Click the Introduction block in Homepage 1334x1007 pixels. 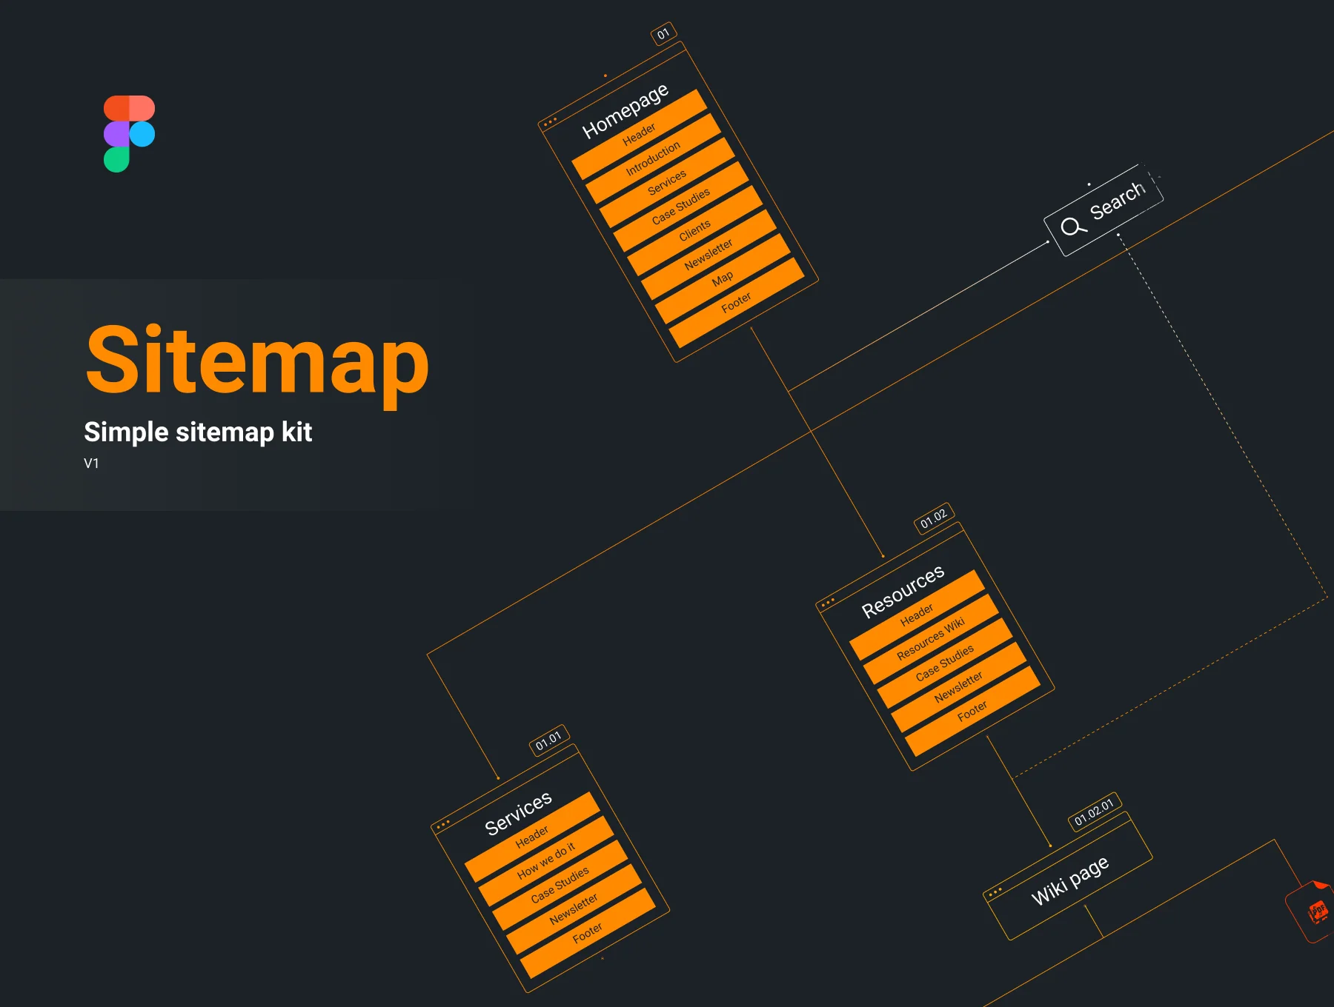click(x=653, y=158)
